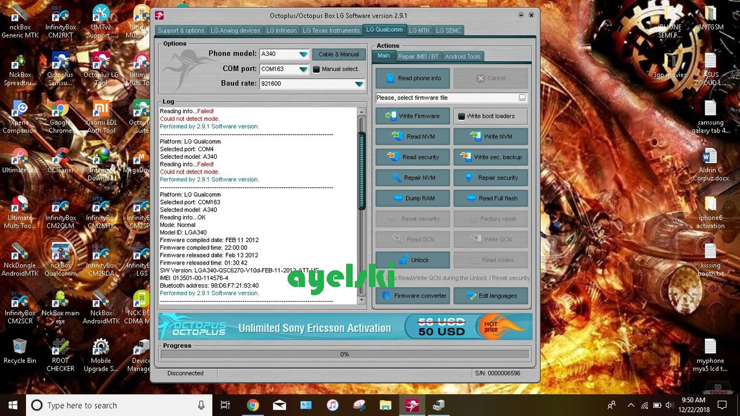Select Aldrin C Corpuz.docx desktop file

[x=710, y=165]
